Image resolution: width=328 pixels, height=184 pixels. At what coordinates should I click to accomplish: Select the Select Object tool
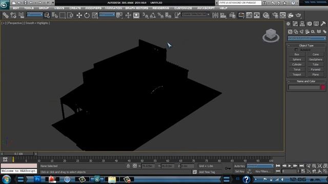(47, 15)
